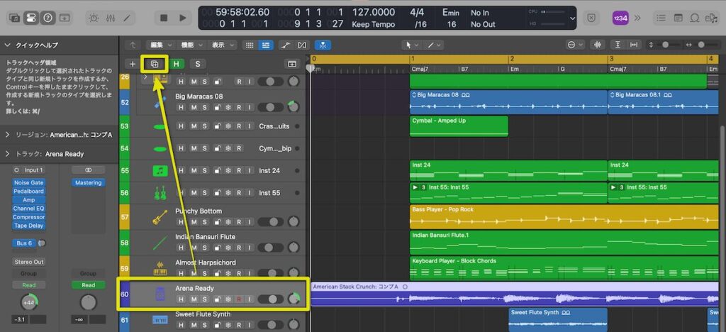The height and width of the screenshot is (332, 726).
Task: Expand the リージョン inspector section
Action: (7, 135)
